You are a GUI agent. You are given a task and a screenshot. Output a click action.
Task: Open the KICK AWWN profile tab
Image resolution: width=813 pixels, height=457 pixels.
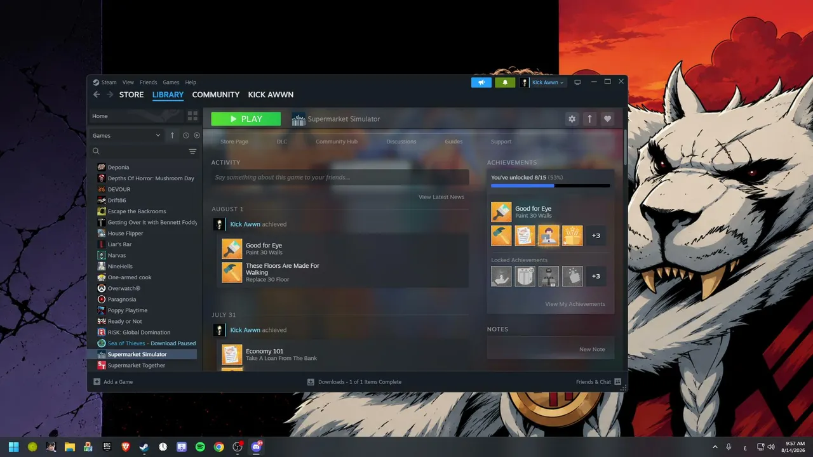click(x=271, y=95)
